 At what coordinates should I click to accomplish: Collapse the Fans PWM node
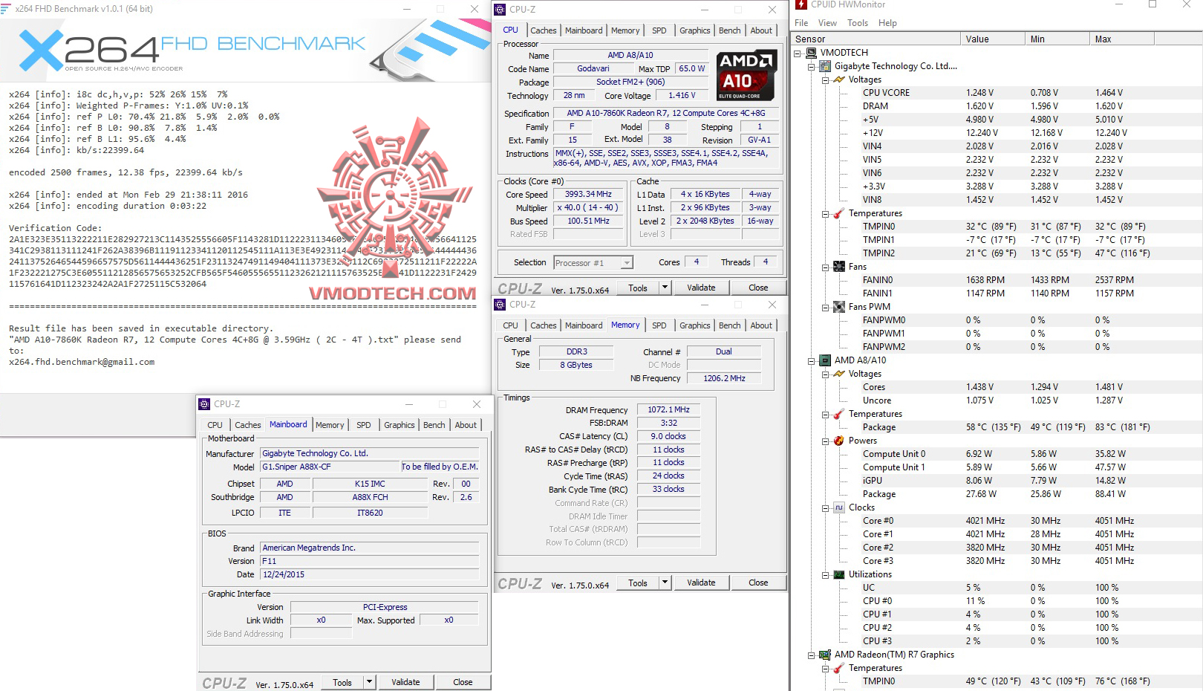(825, 307)
